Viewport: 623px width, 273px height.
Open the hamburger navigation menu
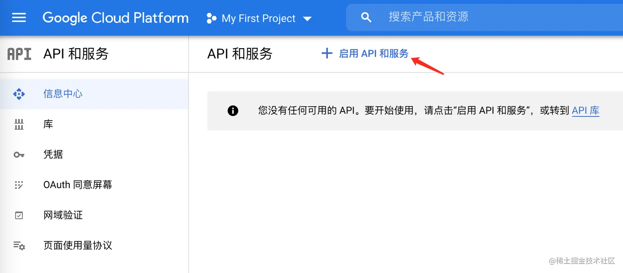pyautogui.click(x=19, y=18)
